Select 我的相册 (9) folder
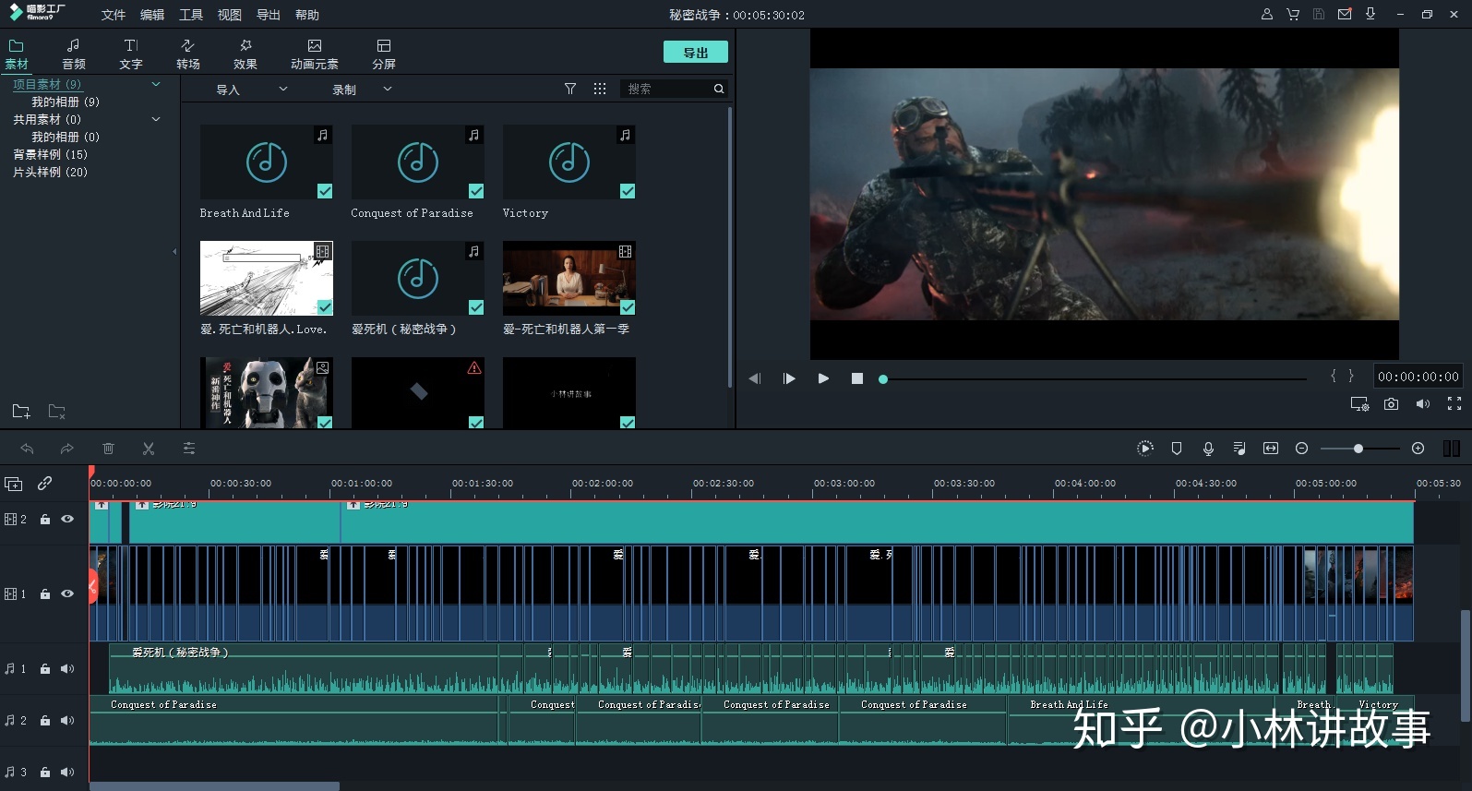This screenshot has height=791, width=1472. [66, 102]
